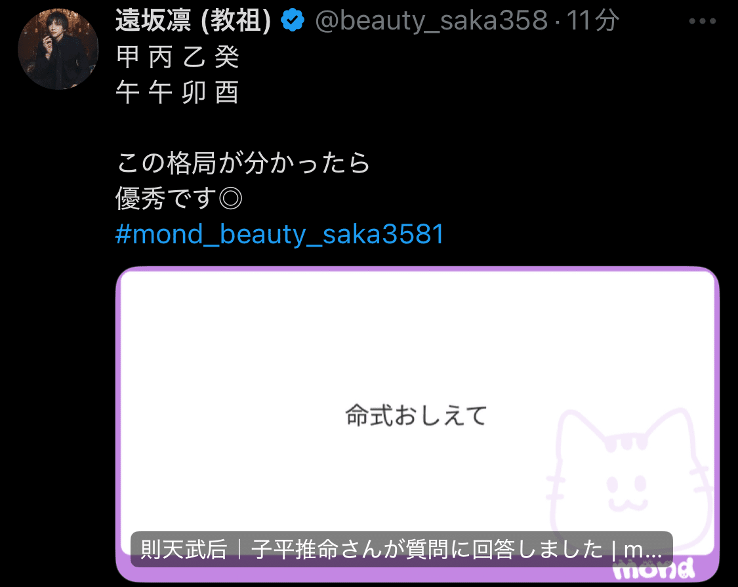
Task: Click the 命式おしえて question text
Action: [416, 415]
